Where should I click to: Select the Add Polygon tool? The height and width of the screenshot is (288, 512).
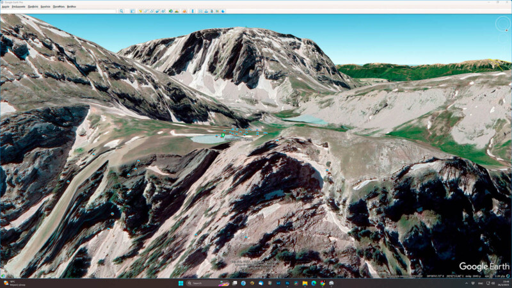(145, 11)
